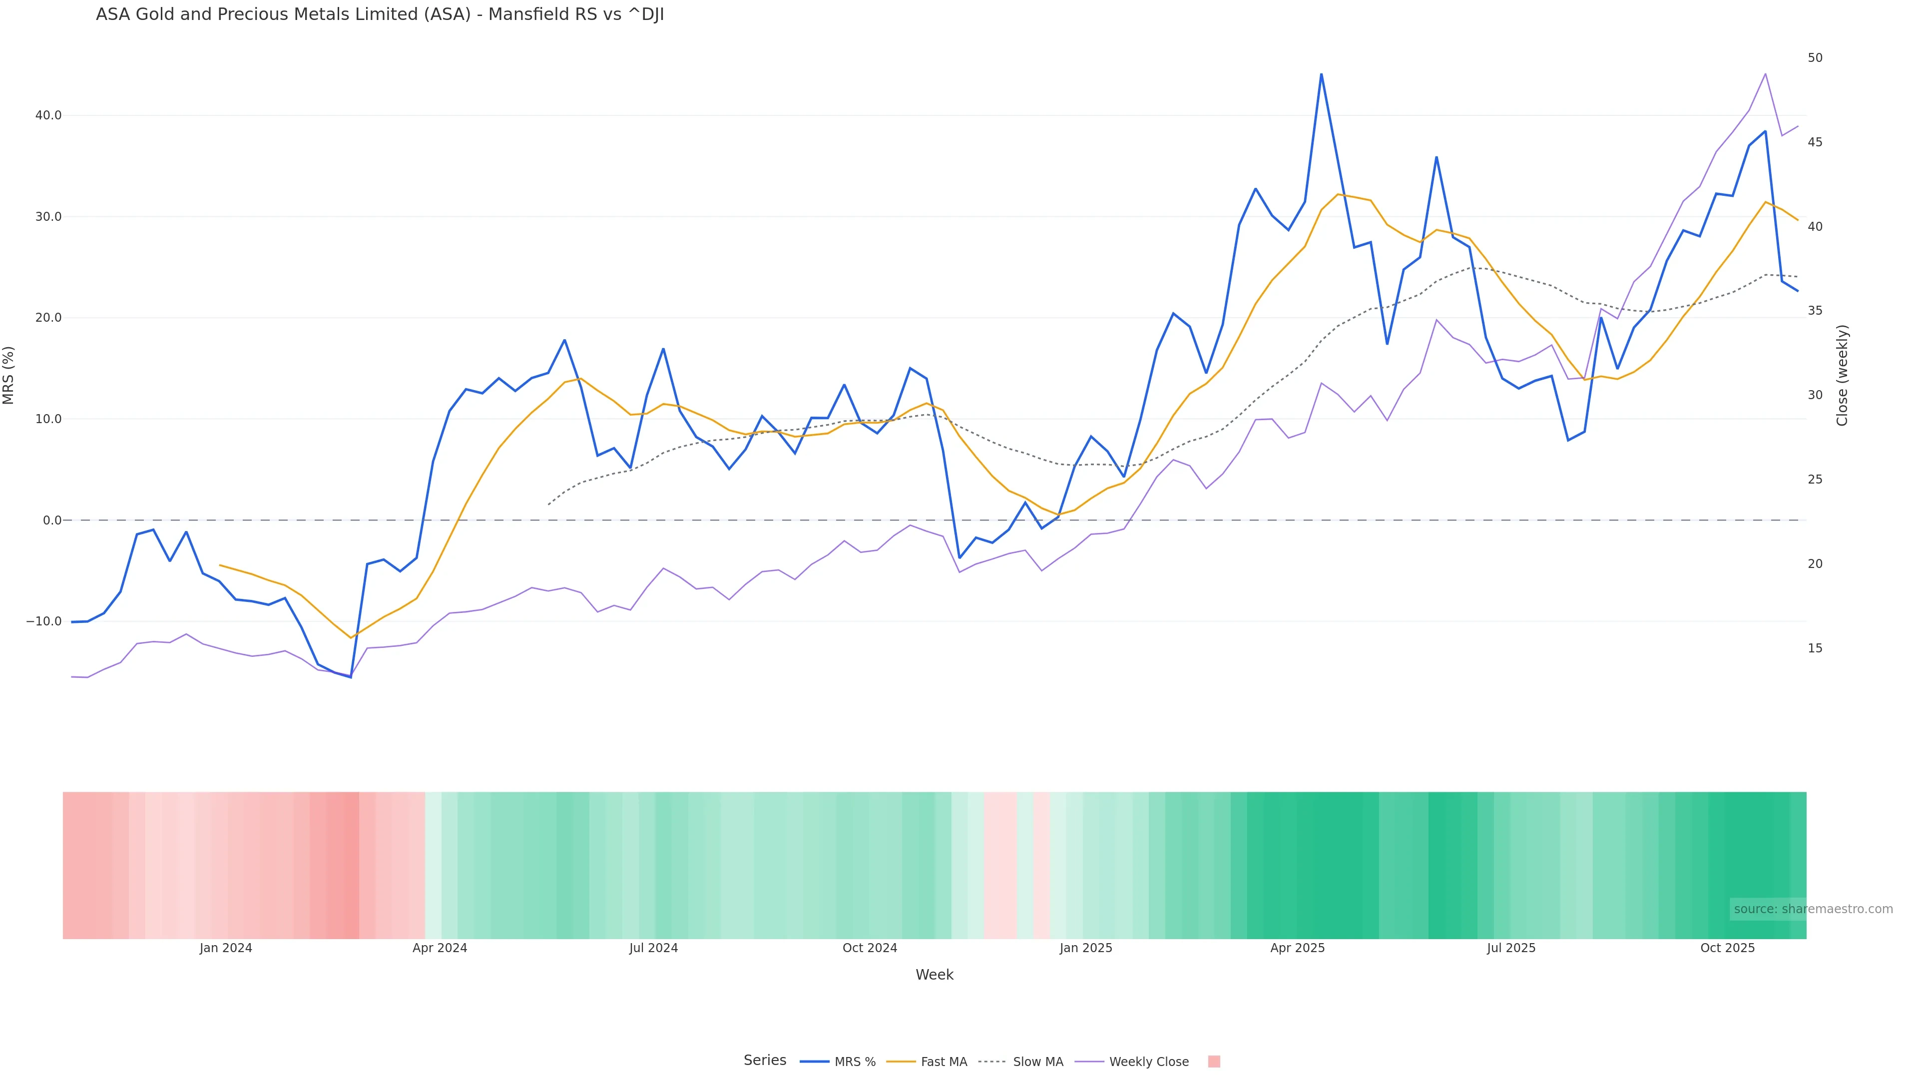1918x1079 pixels.
Task: Click the 'Close (weekly)' right axis title
Action: [1842, 375]
